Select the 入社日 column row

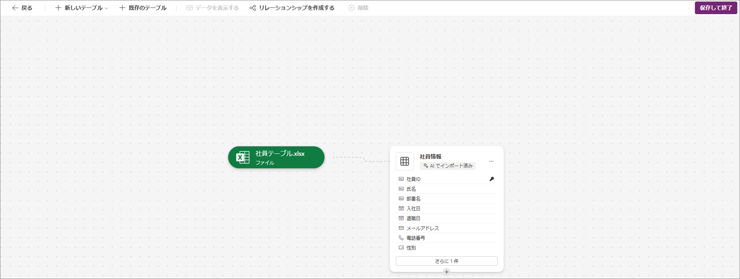[x=446, y=209]
